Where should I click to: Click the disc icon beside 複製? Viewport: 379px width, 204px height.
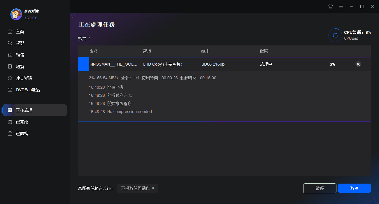click(10, 43)
